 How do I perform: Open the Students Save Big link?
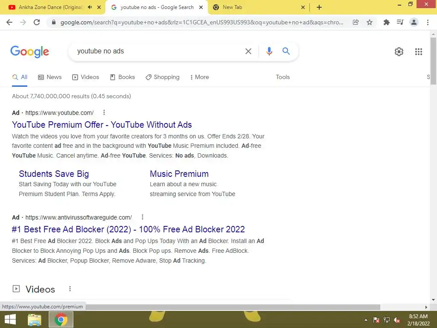(x=54, y=174)
